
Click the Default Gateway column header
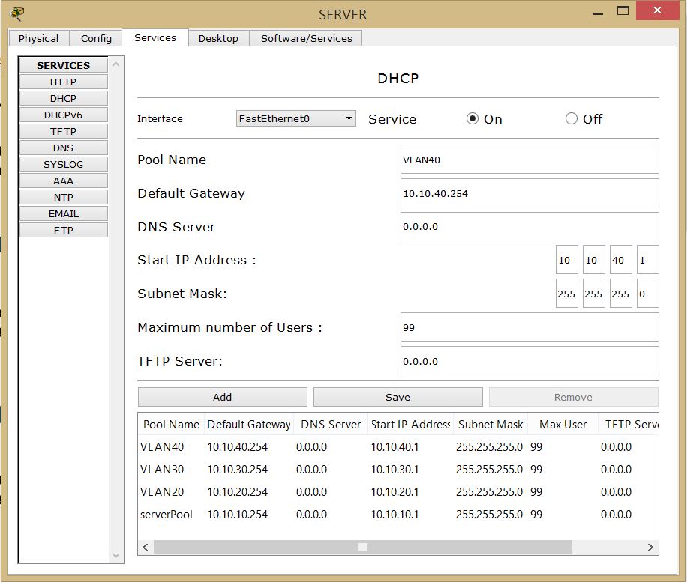(x=249, y=424)
